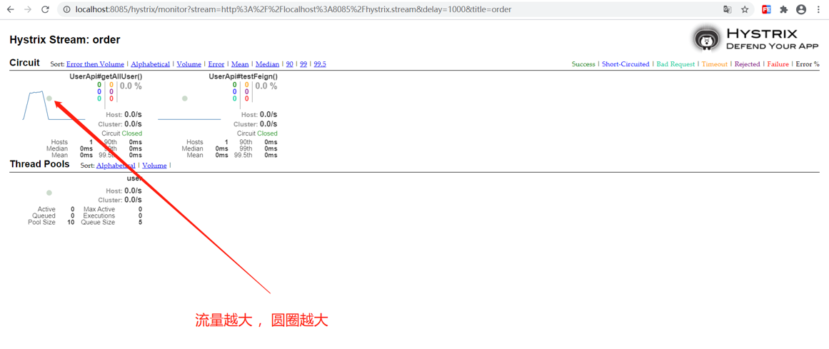Open the red FE browser extension
This screenshot has width=829, height=349.
(766, 9)
